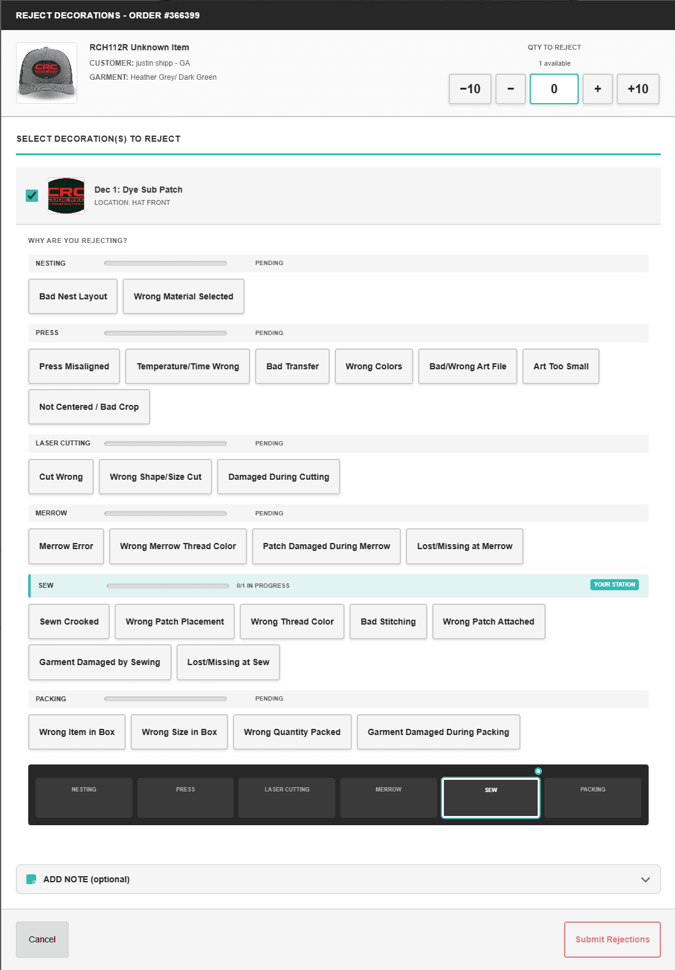This screenshot has width=675, height=970.
Task: Click "0/1 IN PROGRESS" status text
Action: 263,586
